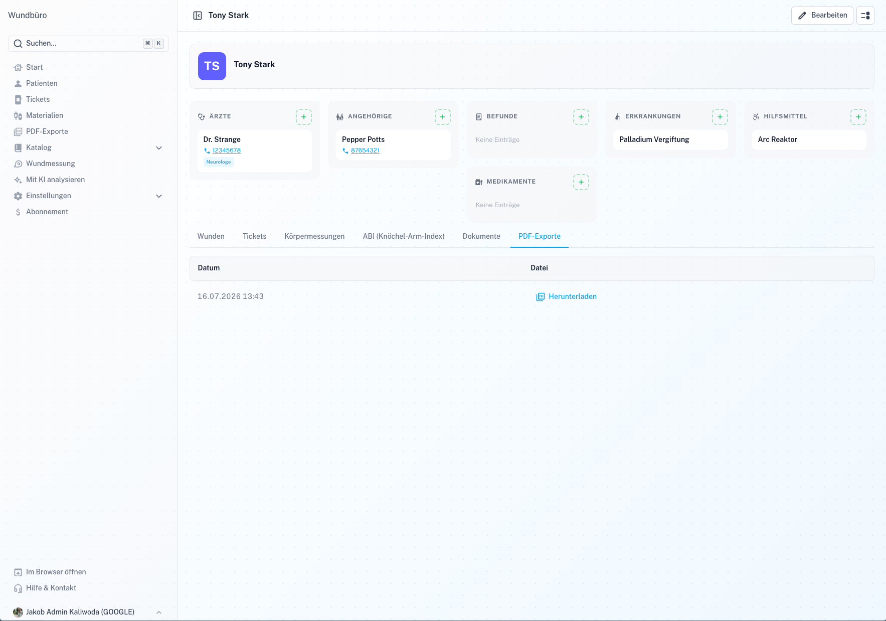This screenshot has height=621, width=886.
Task: Add a new relative in Angehörige
Action: coord(443,117)
